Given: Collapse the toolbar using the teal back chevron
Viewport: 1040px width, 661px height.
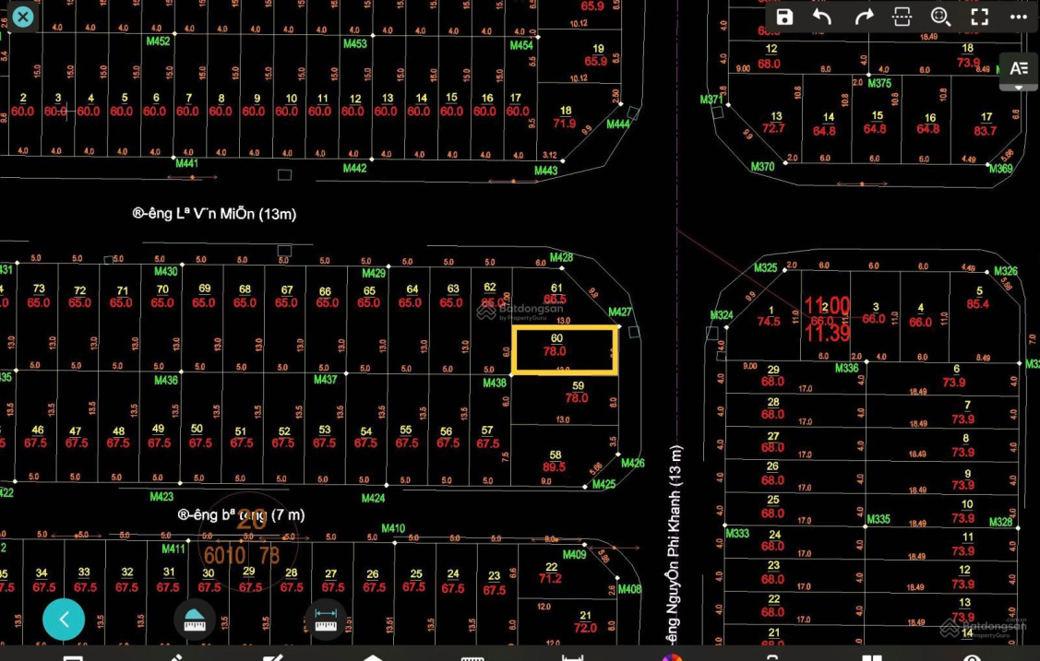Looking at the screenshot, I should click(x=64, y=620).
